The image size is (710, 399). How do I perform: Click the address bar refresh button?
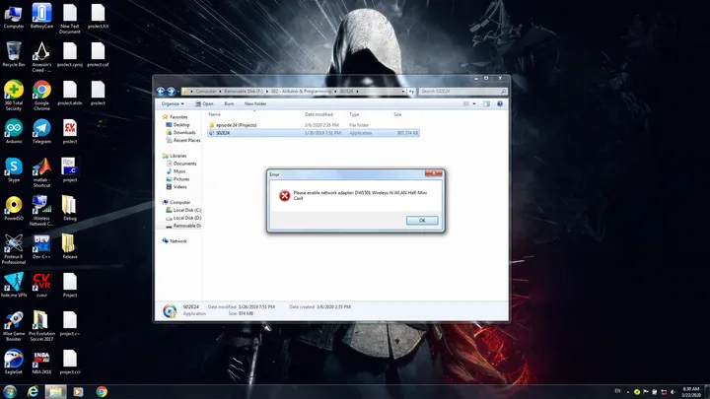[411, 92]
